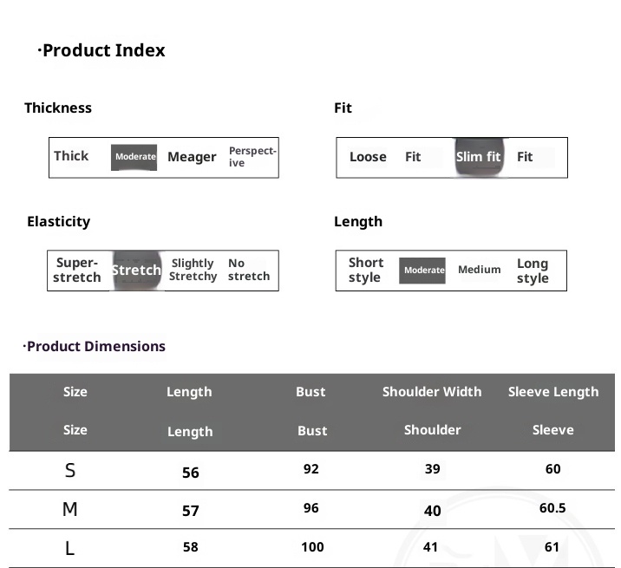The width and height of the screenshot is (621, 568).
Task: Click the Product Index heading
Action: click(x=102, y=50)
